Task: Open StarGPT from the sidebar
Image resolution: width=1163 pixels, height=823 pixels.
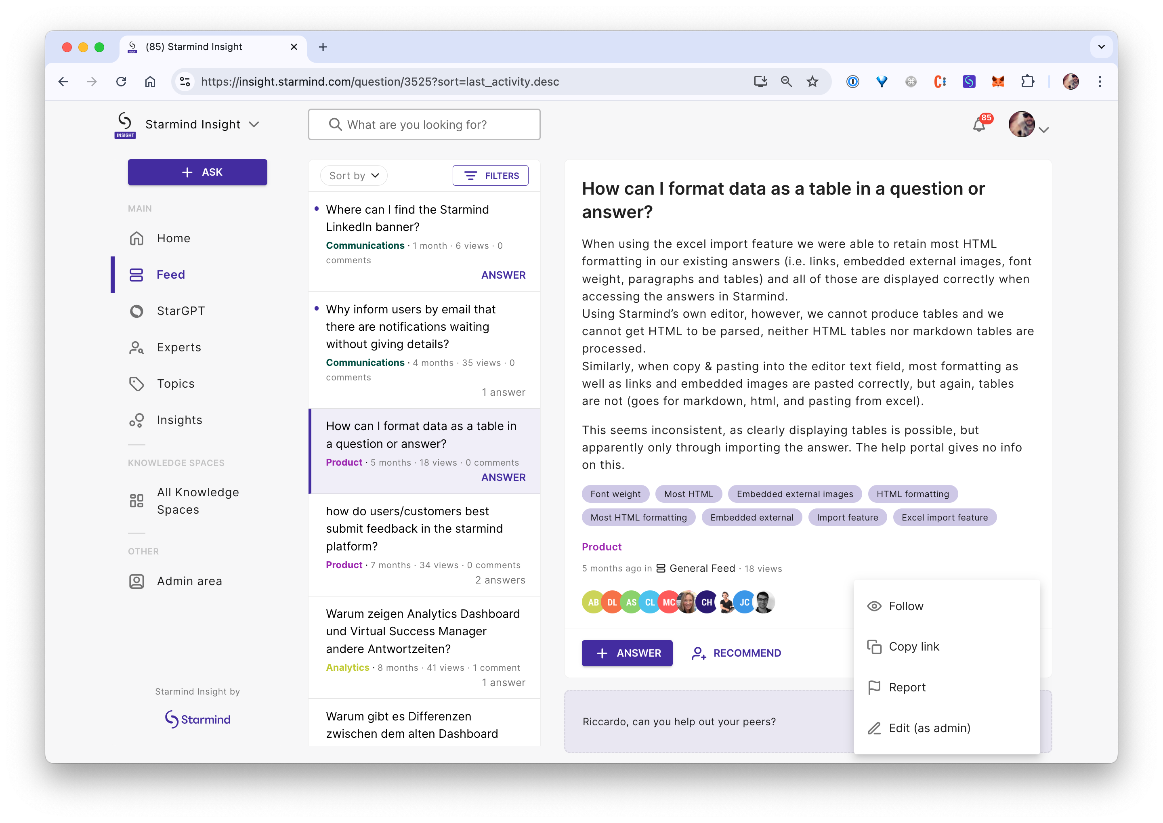Action: (181, 311)
